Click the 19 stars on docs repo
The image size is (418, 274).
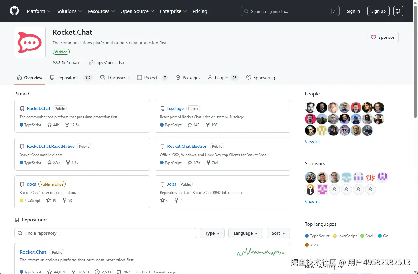tap(51, 201)
